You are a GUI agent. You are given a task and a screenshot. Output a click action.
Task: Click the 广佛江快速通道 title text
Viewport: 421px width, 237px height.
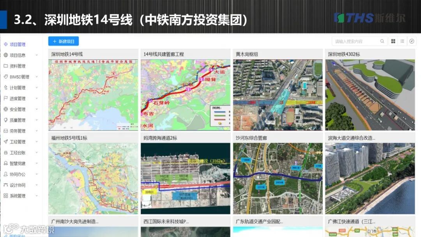pyautogui.click(x=352, y=221)
